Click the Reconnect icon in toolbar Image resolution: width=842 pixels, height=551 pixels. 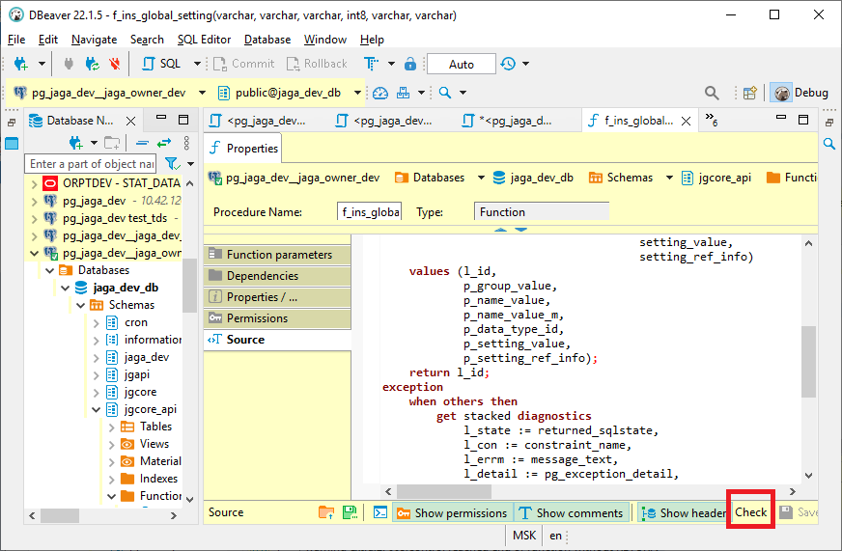tap(93, 64)
